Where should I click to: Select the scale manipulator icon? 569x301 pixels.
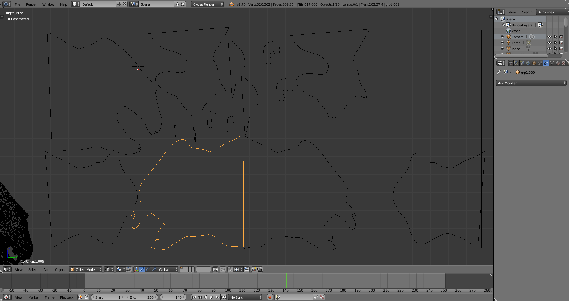(154, 269)
